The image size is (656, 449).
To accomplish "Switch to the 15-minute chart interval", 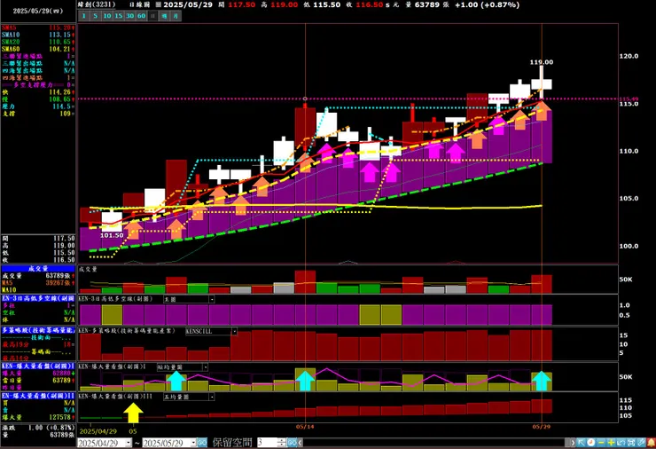I will [x=119, y=16].
